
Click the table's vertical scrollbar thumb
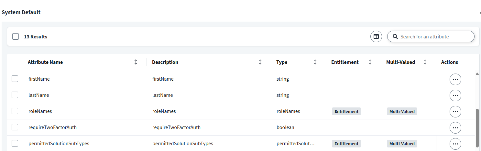(x=477, y=127)
